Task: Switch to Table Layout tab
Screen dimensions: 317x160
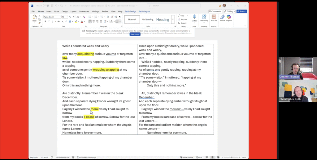Action: [145, 11]
